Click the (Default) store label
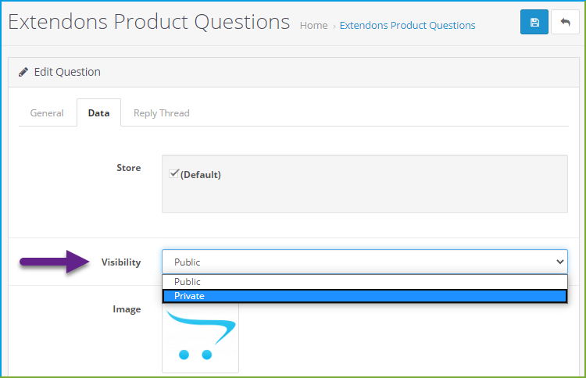The width and height of the screenshot is (586, 378). 201,174
